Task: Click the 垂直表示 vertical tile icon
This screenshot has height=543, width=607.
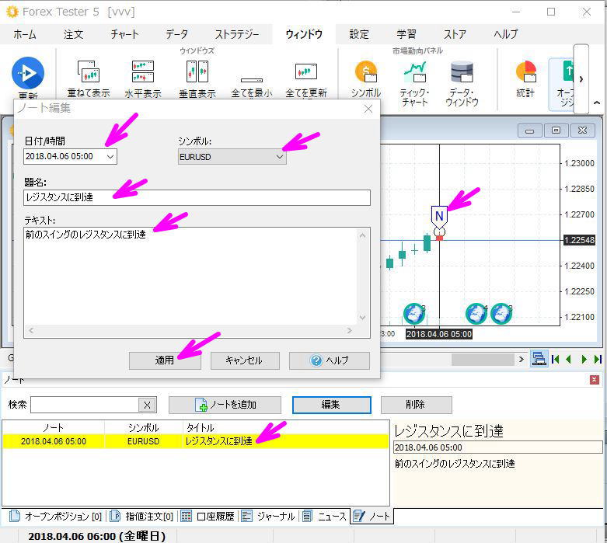Action: pos(197,72)
